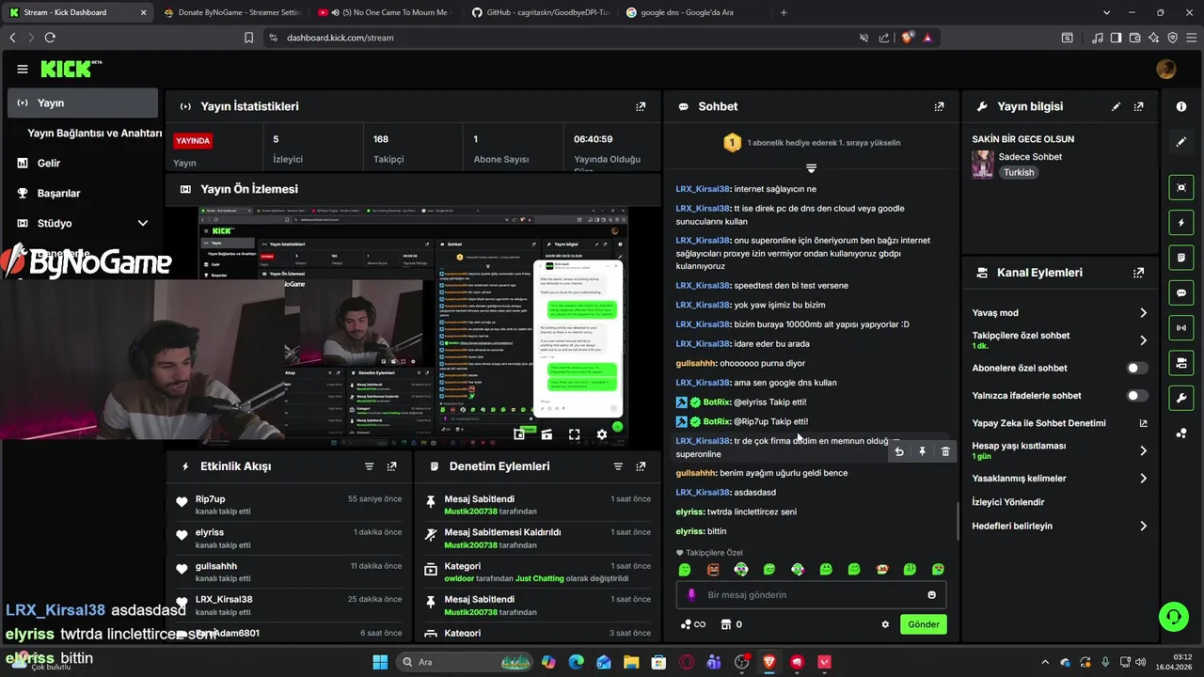Toggle Yalnızca ifadelerle sohbet switch
This screenshot has width=1204, height=677.
point(1137,396)
